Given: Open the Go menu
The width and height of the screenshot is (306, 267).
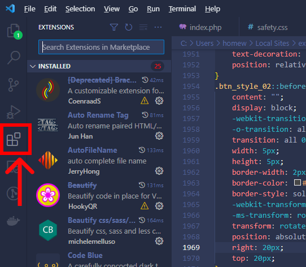Looking at the screenshot, I should [x=133, y=9].
